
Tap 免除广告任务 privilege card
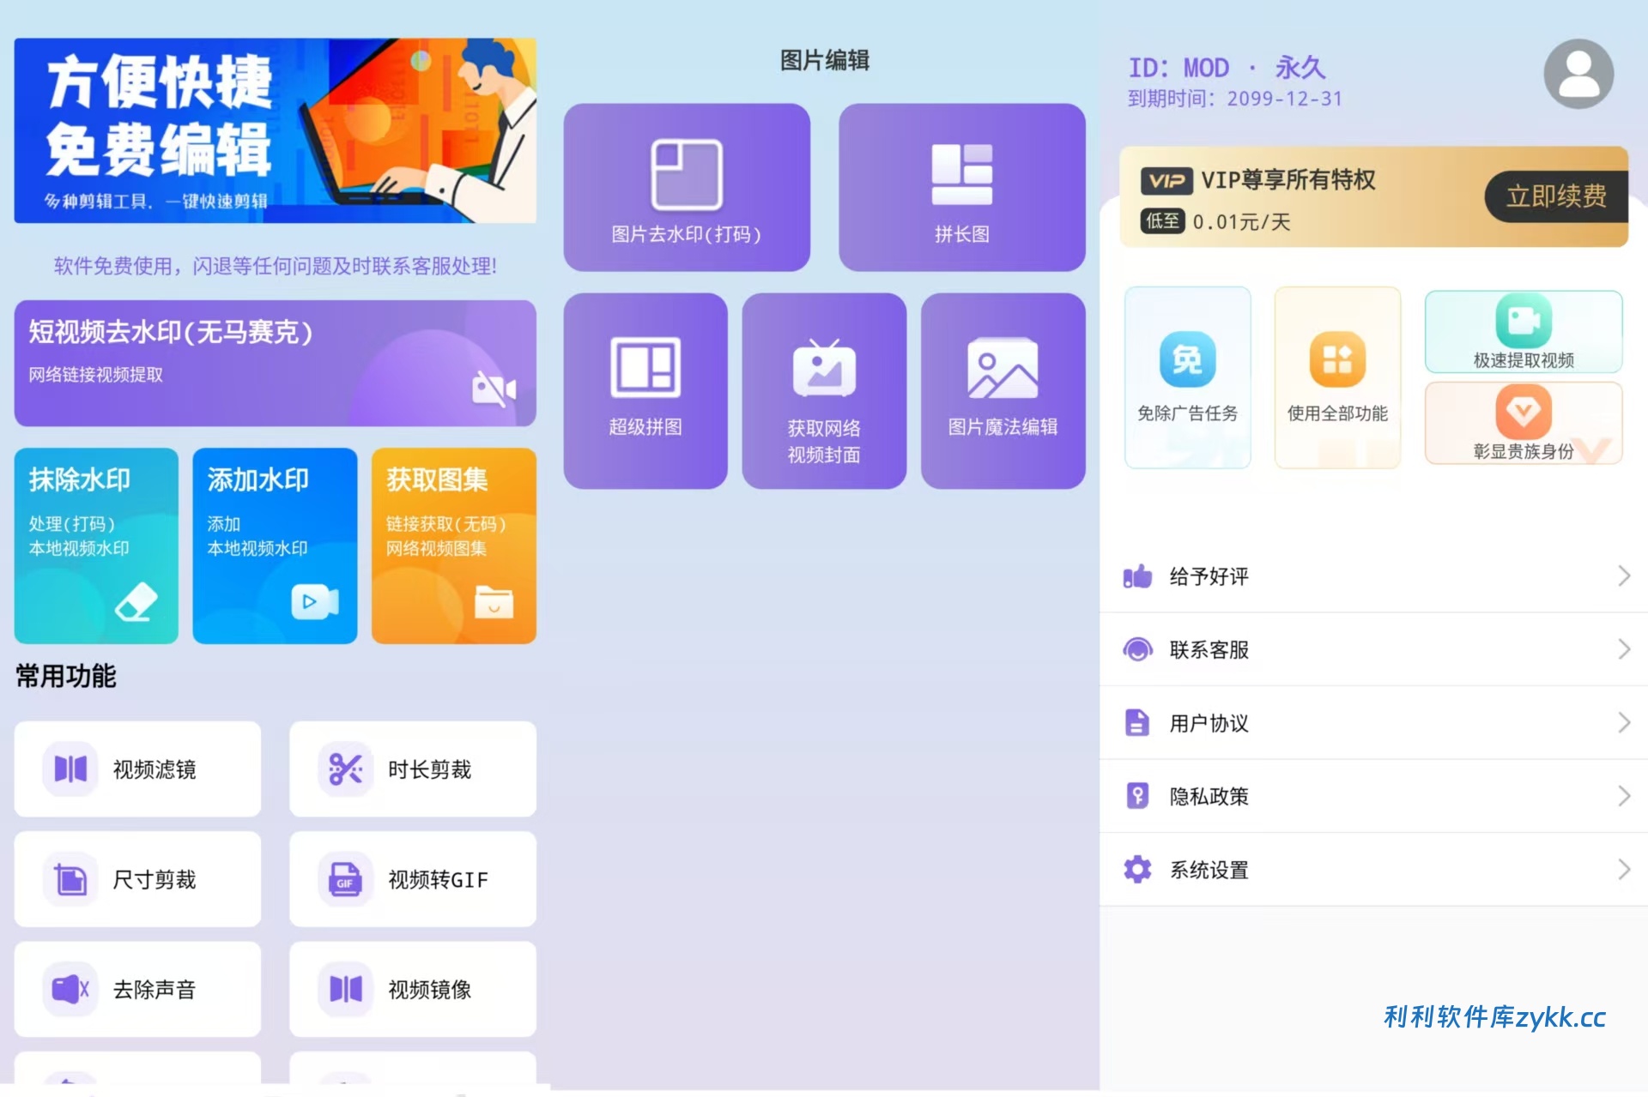1187,377
